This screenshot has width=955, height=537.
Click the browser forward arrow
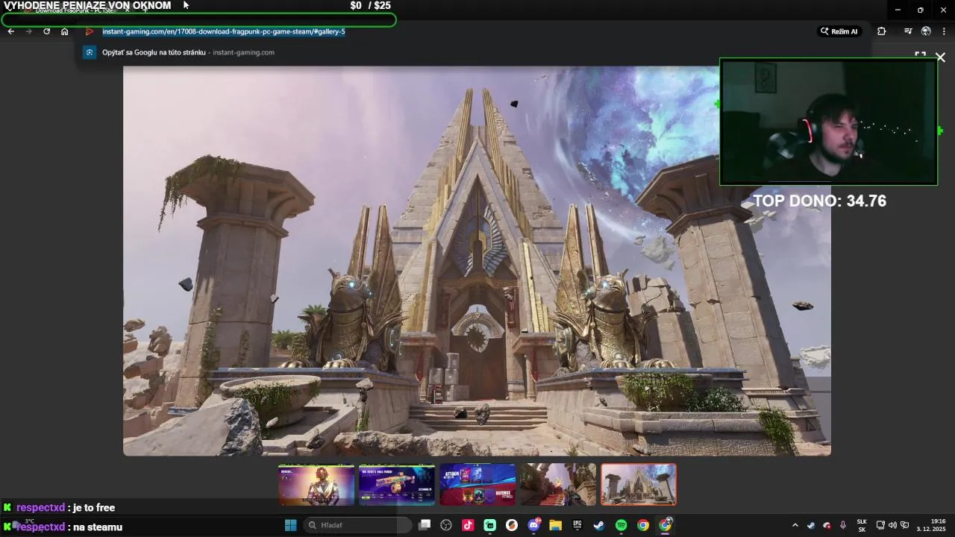[28, 31]
